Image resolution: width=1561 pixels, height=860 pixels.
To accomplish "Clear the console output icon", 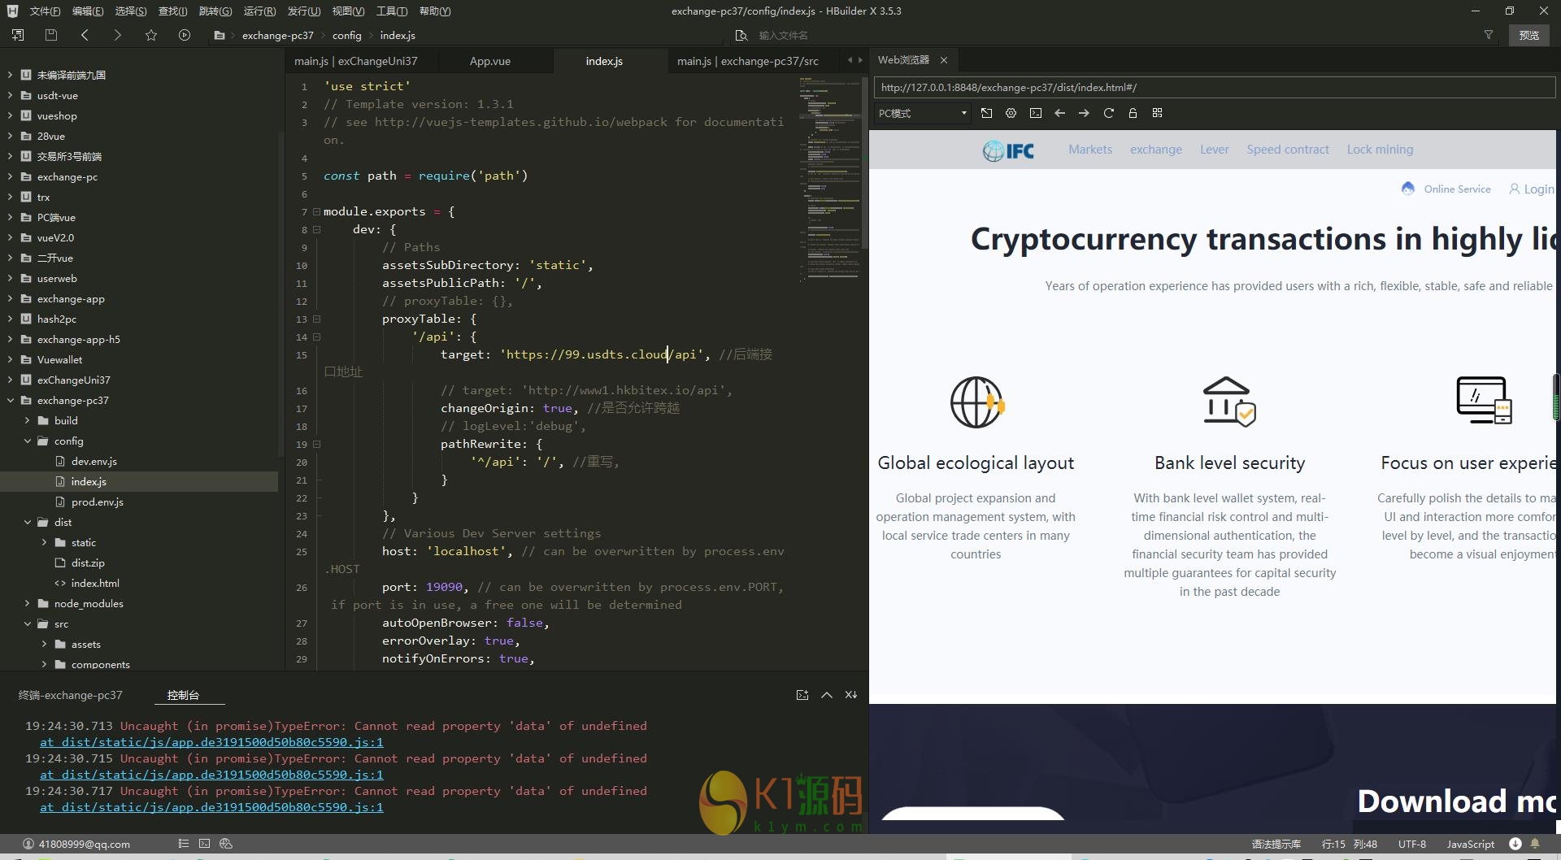I will (x=851, y=695).
